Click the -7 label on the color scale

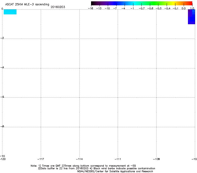click(x=115, y=9)
